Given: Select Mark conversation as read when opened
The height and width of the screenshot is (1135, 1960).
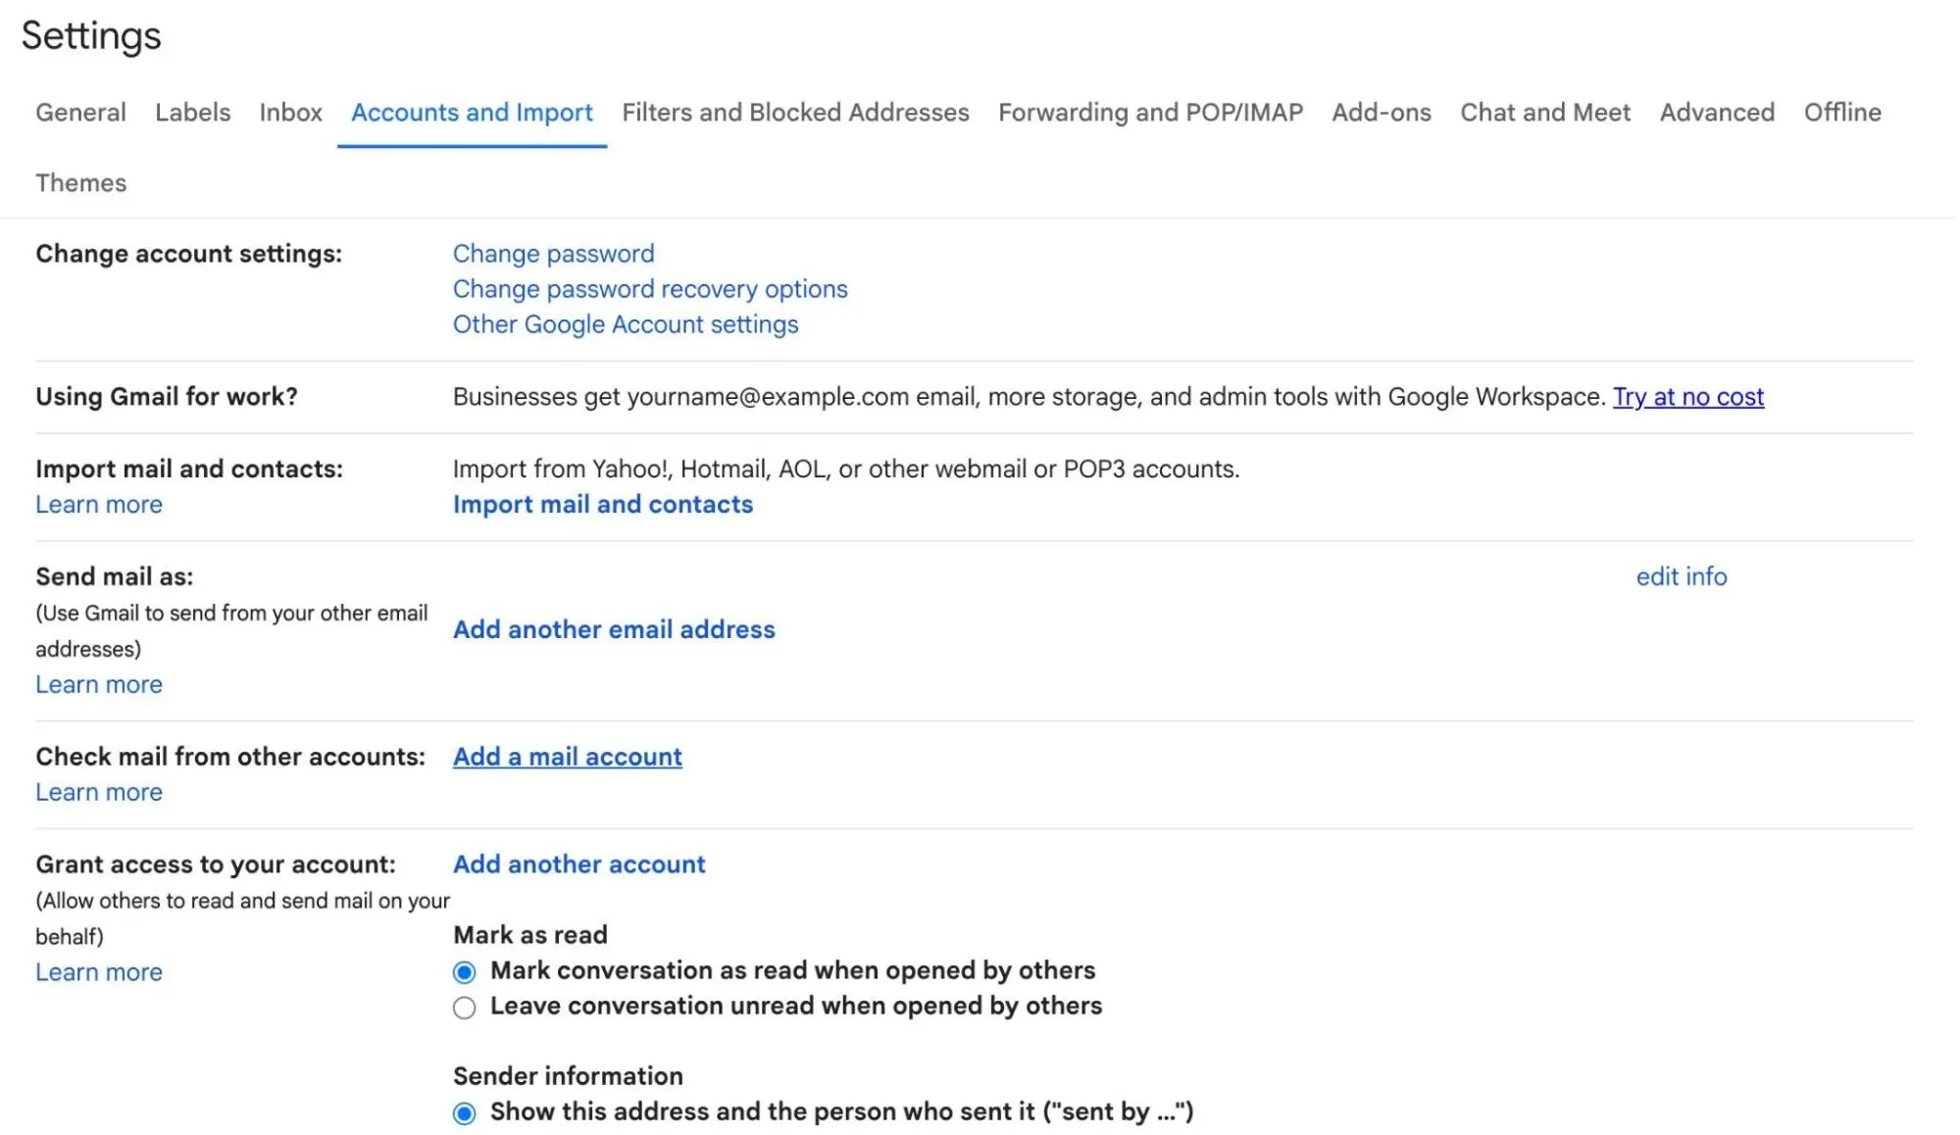Looking at the screenshot, I should coord(465,971).
